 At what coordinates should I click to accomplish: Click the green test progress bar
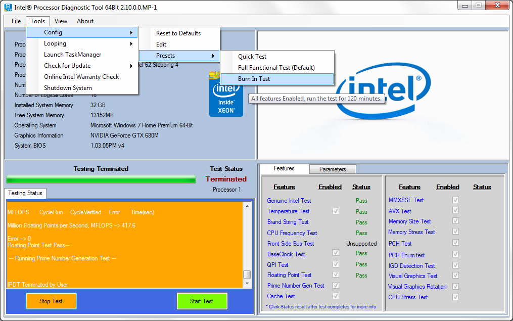[x=101, y=179]
